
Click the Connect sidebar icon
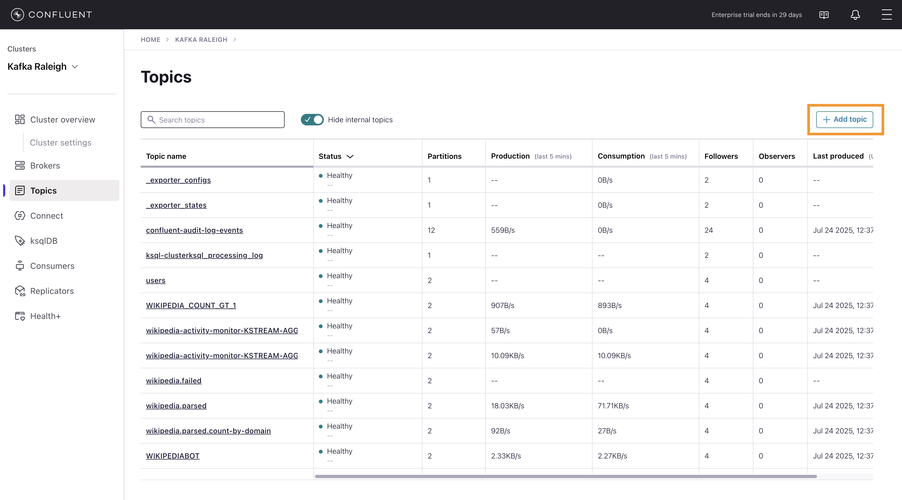coord(20,216)
